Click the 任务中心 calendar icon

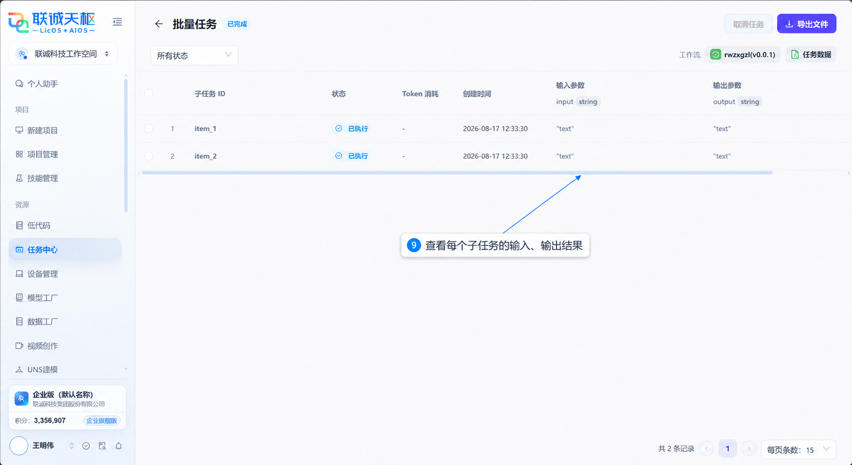click(19, 250)
